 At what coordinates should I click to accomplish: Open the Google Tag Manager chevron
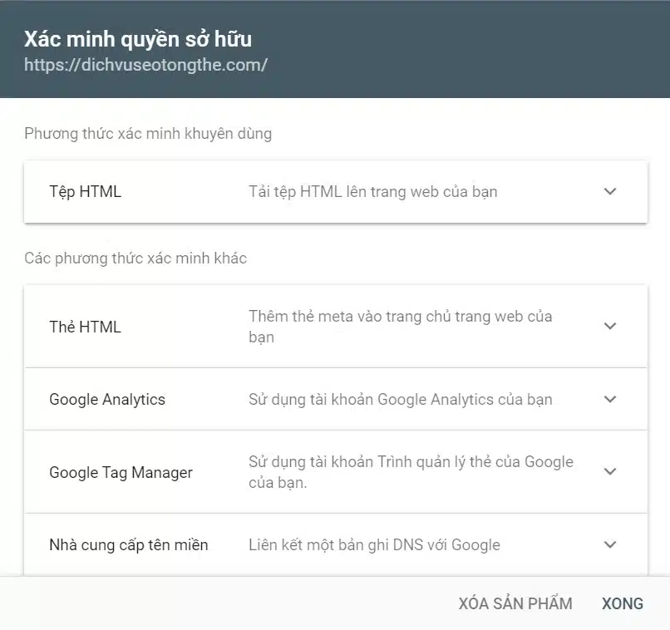(x=610, y=471)
